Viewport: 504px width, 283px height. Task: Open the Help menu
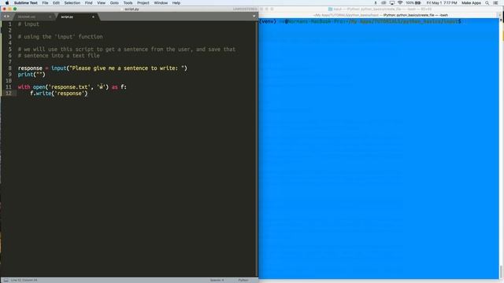click(176, 3)
